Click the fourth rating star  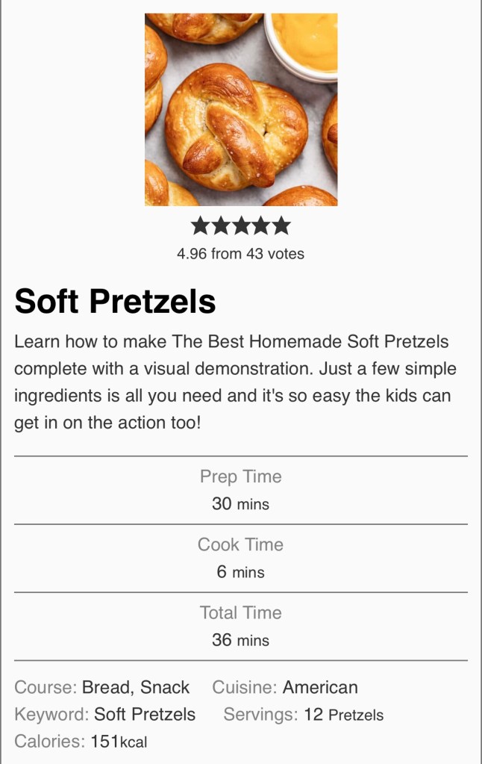tap(261, 226)
